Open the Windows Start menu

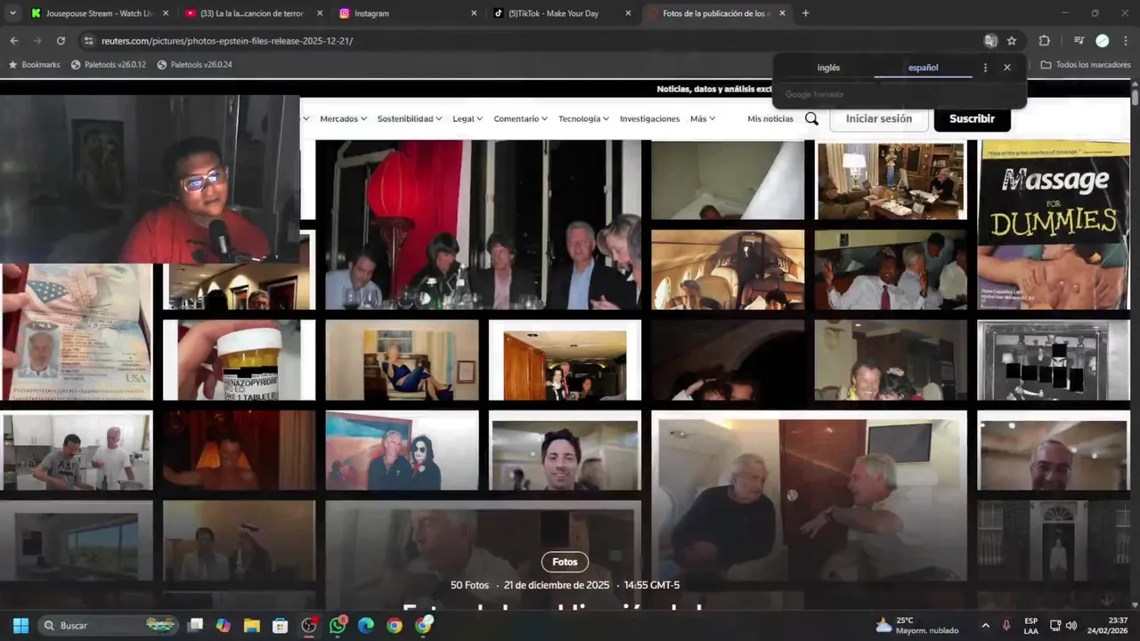click(20, 625)
